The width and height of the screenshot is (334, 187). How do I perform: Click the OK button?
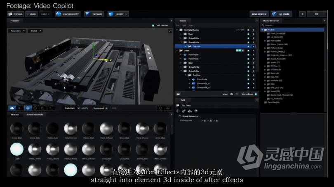(316, 14)
